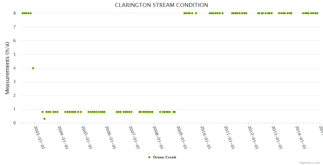The height and width of the screenshot is (165, 323).
Task: Click the chart title Clarington Stream Condition
Action: point(161,5)
